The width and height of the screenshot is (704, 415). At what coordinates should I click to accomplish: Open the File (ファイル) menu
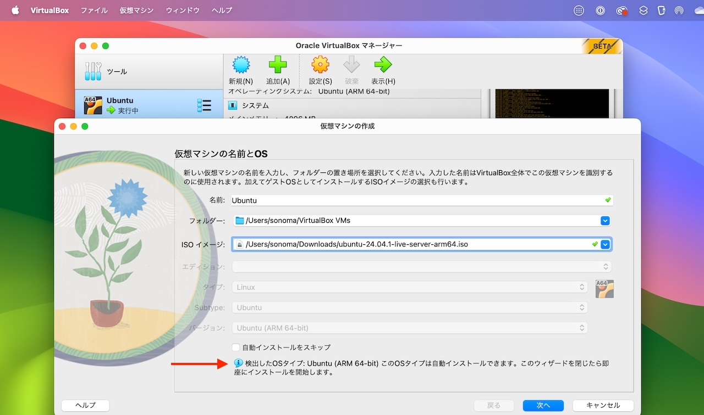tap(94, 10)
